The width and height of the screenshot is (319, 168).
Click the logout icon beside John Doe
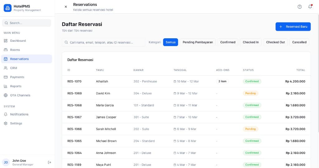pyautogui.click(x=49, y=162)
